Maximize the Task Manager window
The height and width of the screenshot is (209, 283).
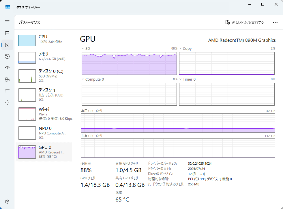263,4
